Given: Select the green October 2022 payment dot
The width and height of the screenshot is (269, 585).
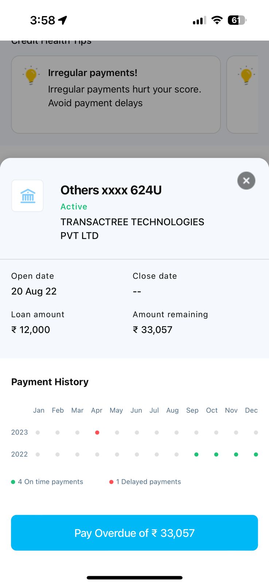Looking at the screenshot, I should click(x=216, y=454).
